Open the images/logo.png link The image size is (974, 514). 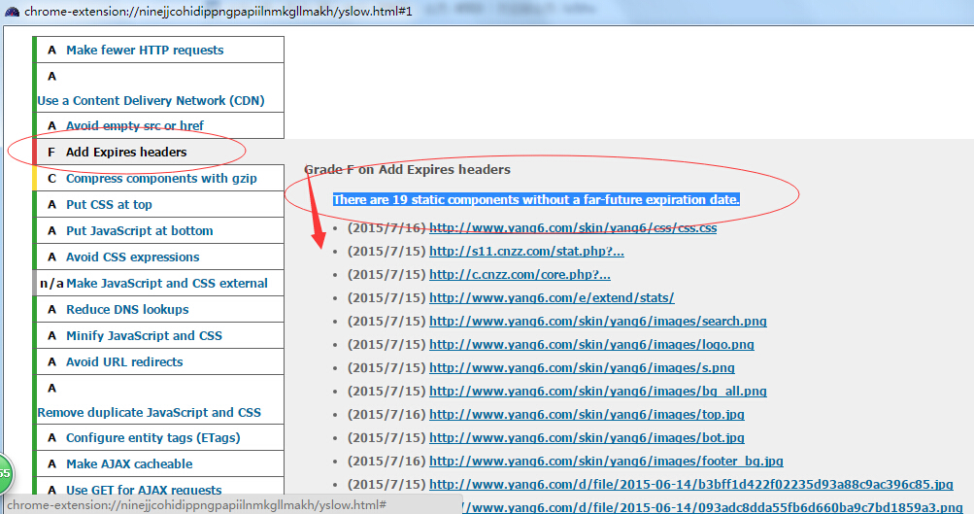tap(590, 345)
